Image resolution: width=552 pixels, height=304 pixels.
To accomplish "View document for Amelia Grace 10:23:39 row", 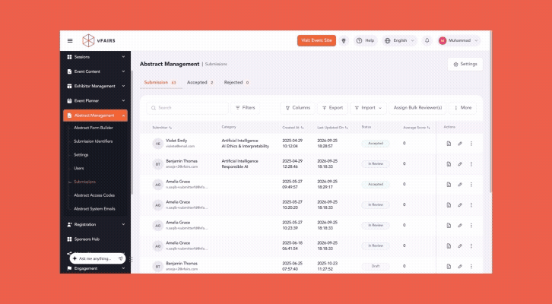I will click(449, 225).
